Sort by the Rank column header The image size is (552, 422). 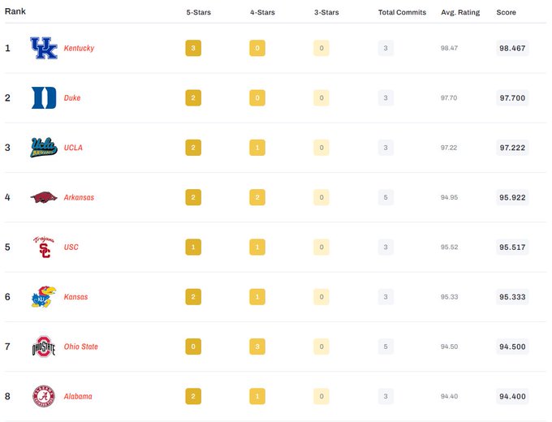click(15, 11)
